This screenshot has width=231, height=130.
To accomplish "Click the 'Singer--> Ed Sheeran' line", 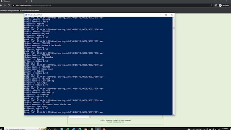I will pyautogui.click(x=37, y=94).
